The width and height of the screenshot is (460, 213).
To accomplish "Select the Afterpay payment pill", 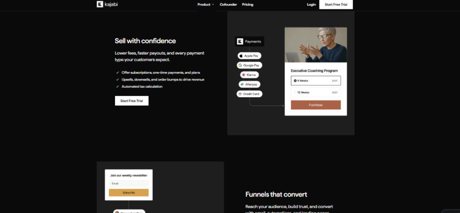I will click(249, 84).
